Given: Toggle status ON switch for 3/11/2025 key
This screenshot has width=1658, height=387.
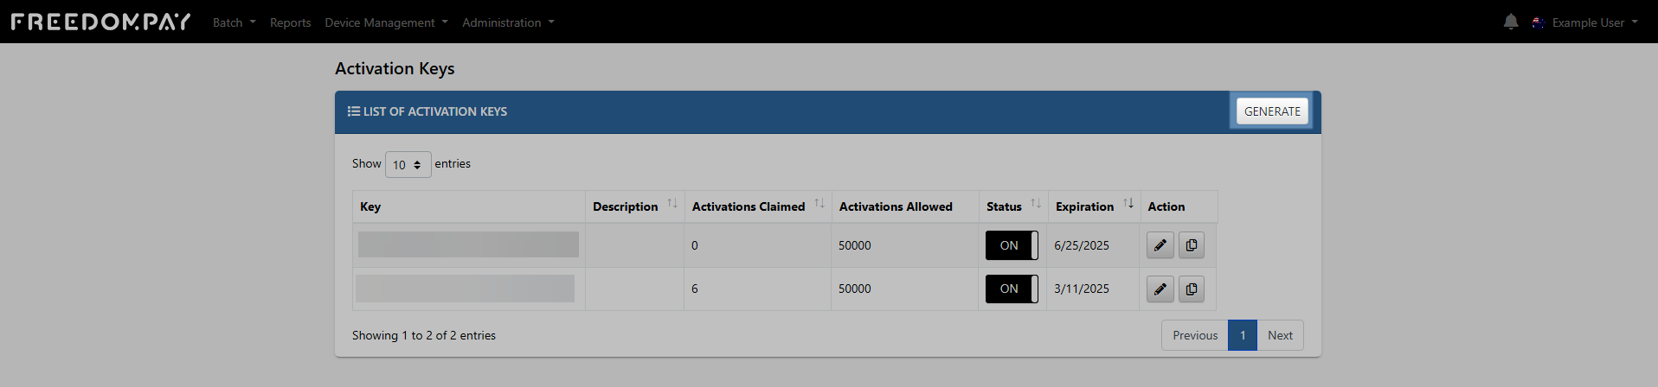Looking at the screenshot, I should 1012,289.
